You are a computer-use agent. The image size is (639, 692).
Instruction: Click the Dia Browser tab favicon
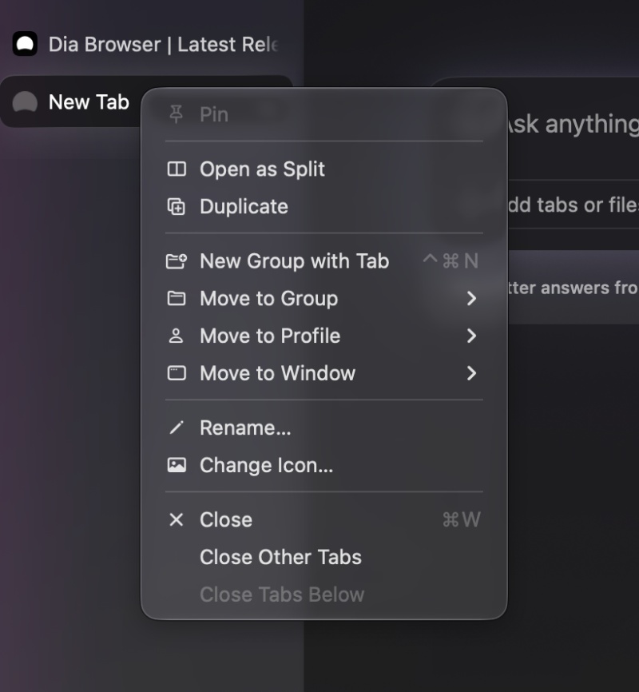coord(25,44)
